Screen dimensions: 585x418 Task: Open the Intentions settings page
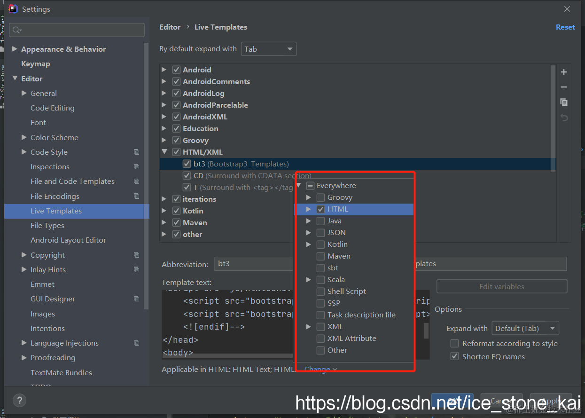[48, 328]
